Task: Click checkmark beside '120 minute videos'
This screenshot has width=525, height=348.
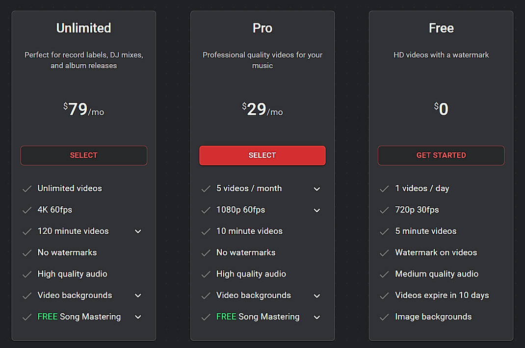Action: pyautogui.click(x=27, y=231)
